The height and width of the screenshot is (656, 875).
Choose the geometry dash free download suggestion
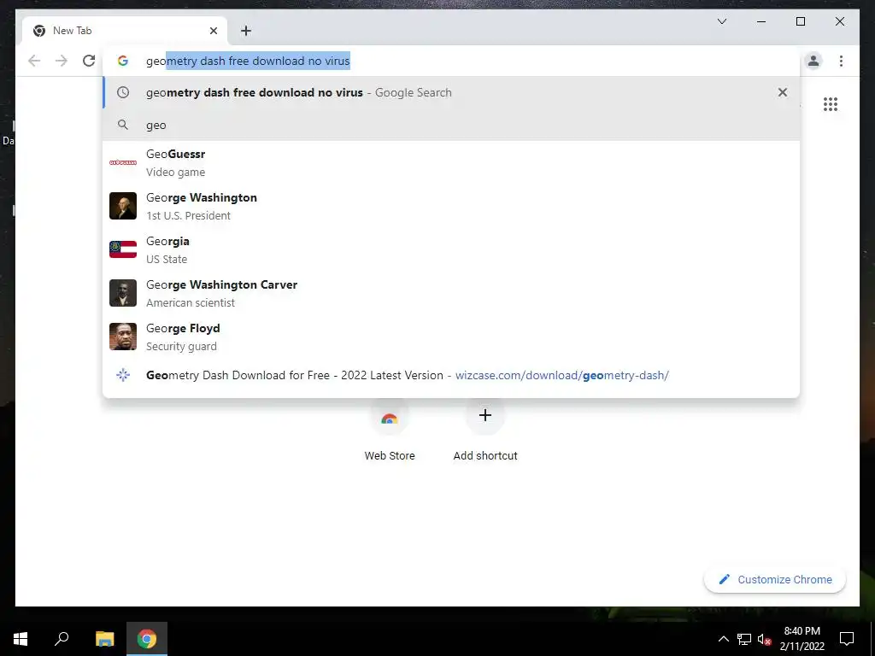point(451,92)
